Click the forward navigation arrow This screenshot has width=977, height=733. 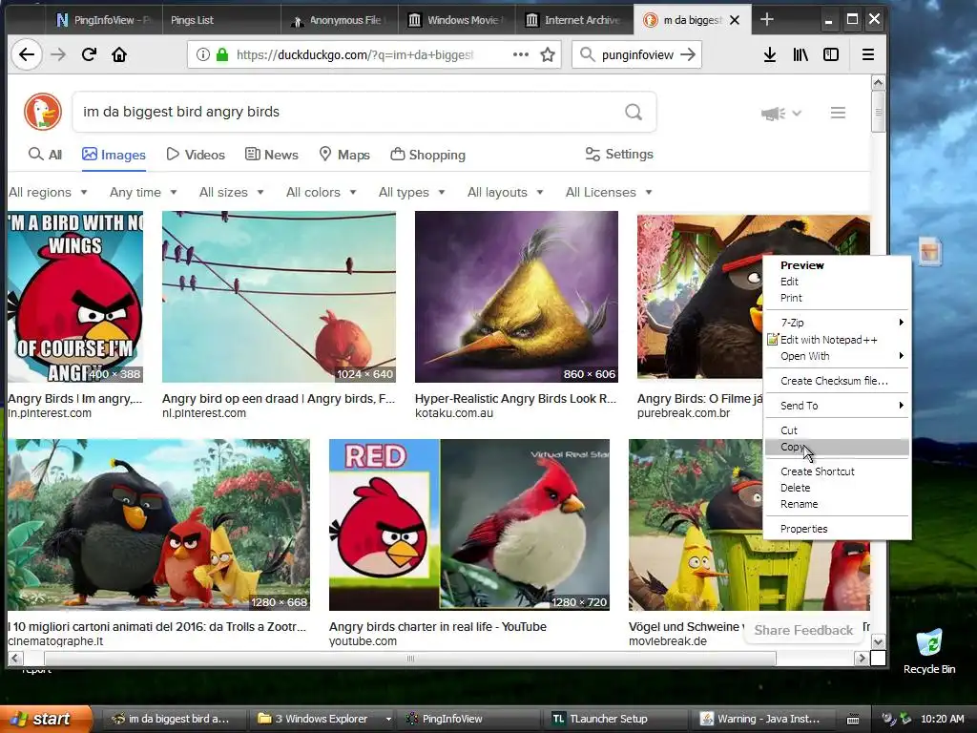58,54
